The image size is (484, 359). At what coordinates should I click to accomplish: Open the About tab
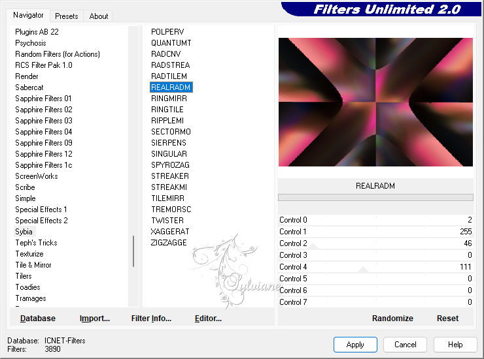coord(99,16)
